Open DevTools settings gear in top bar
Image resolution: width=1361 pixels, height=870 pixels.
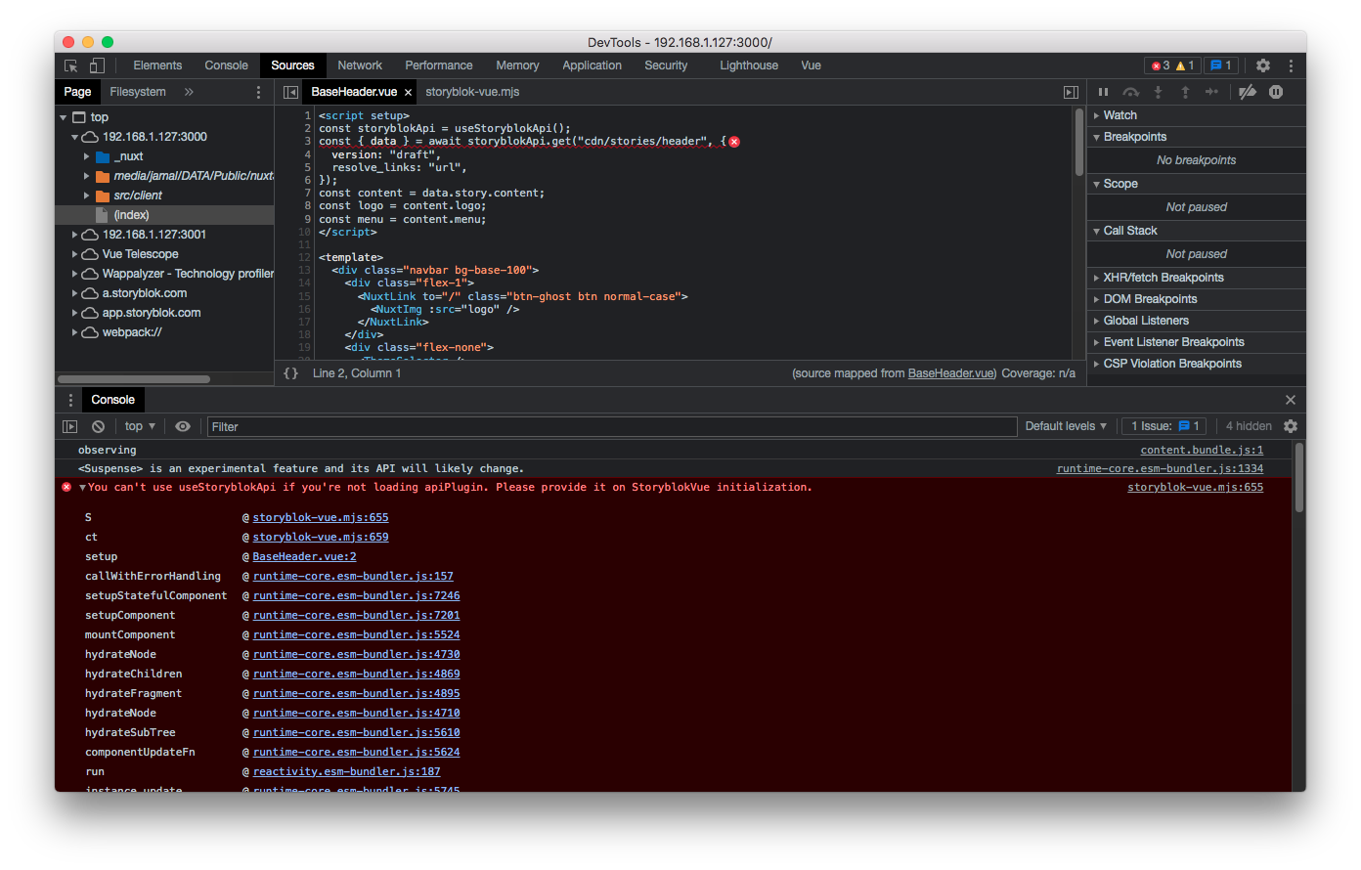tap(1263, 65)
